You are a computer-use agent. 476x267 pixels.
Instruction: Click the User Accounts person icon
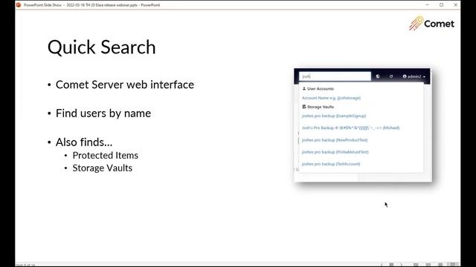coord(304,89)
